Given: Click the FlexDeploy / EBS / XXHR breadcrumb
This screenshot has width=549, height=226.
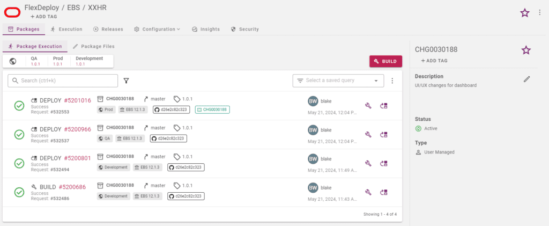Looking at the screenshot, I should 65,8.
